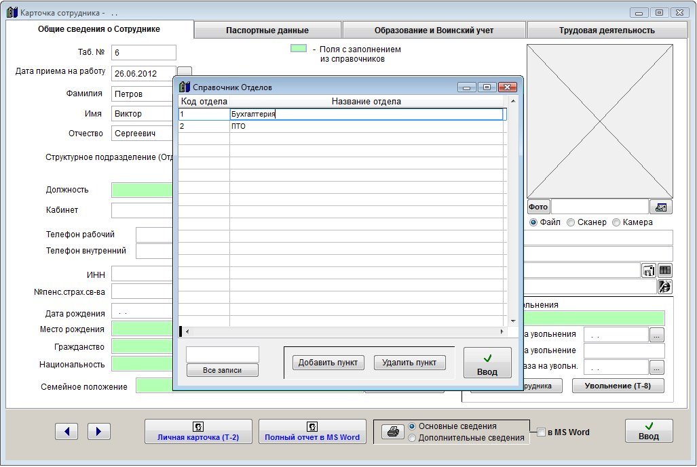
Task: Enable the в MS Word checkbox
Action: click(541, 432)
